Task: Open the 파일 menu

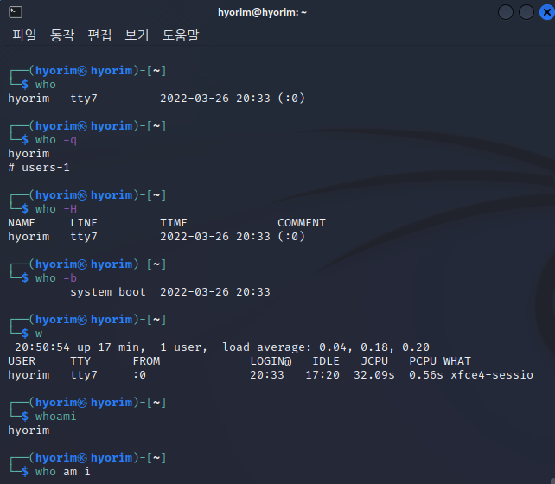Action: click(24, 35)
